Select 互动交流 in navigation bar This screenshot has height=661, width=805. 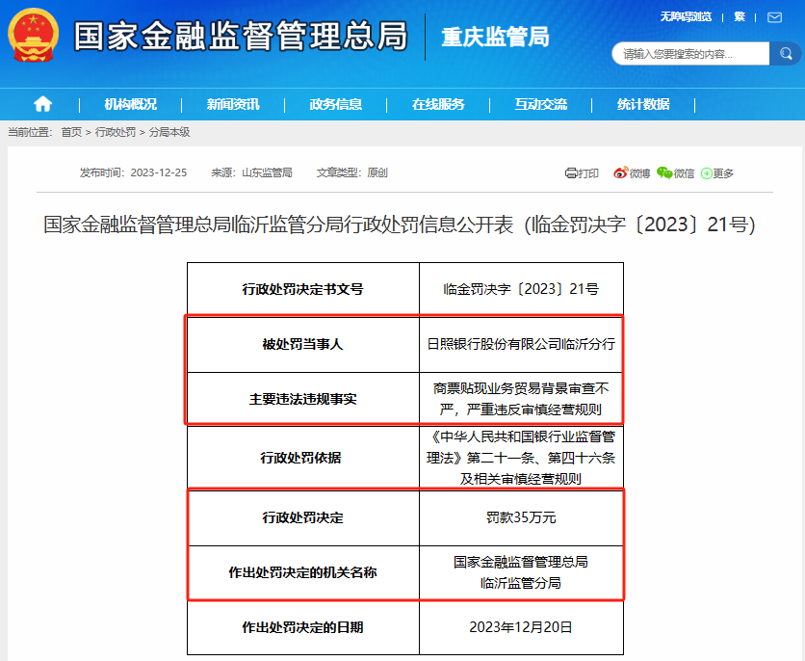[540, 104]
